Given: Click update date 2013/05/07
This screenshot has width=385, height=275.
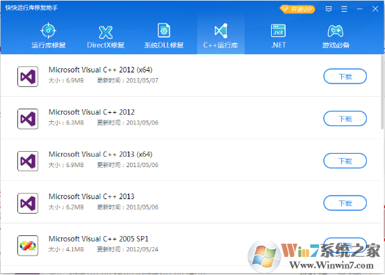Looking at the screenshot, I should click(142, 81).
